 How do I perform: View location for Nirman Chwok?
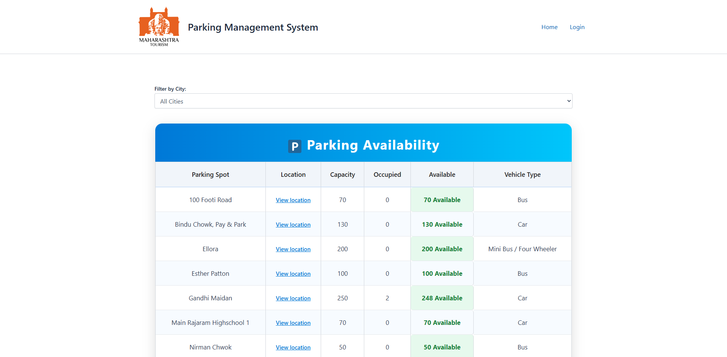[x=293, y=347]
